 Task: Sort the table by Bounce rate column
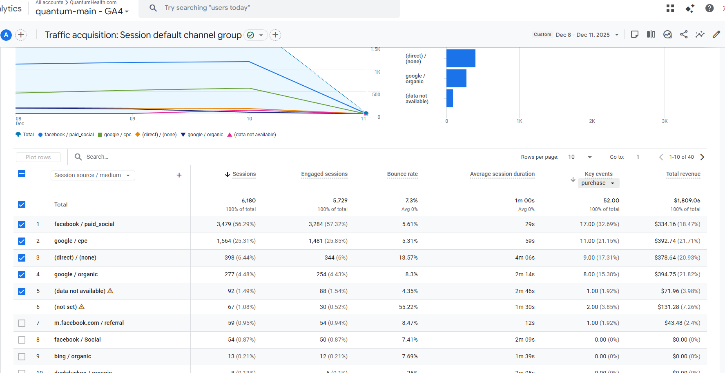(x=402, y=174)
